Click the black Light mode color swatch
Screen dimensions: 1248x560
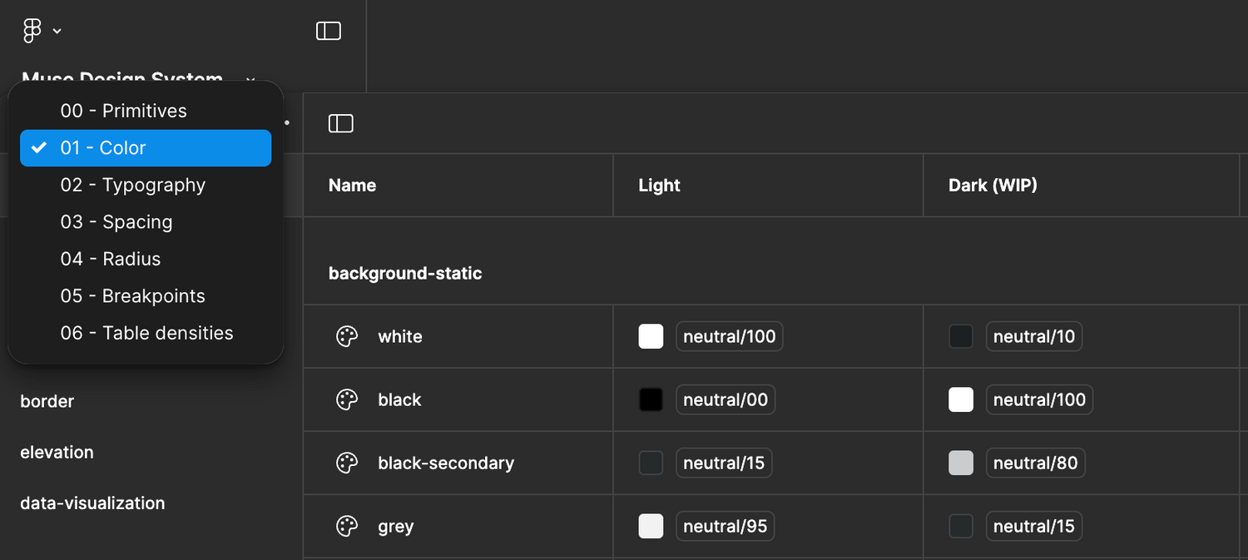pyautogui.click(x=651, y=399)
